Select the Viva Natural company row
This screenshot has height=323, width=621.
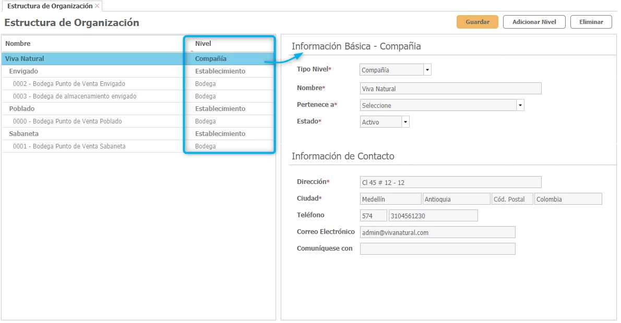(x=25, y=59)
